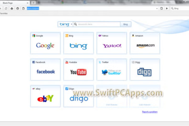This screenshot has height=126, width=189.
Task: Click the Youtube favicon in tile header
Action: coord(67,62)
